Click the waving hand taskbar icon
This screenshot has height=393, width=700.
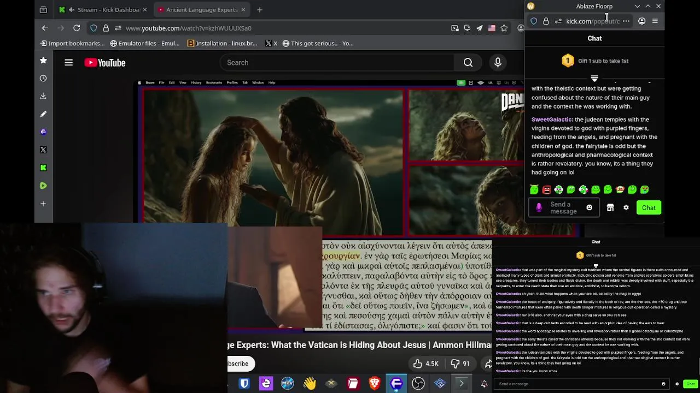pyautogui.click(x=310, y=384)
